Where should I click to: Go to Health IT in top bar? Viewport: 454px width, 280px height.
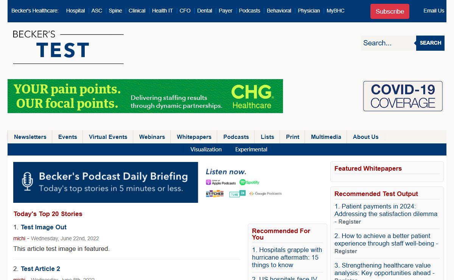point(162,11)
